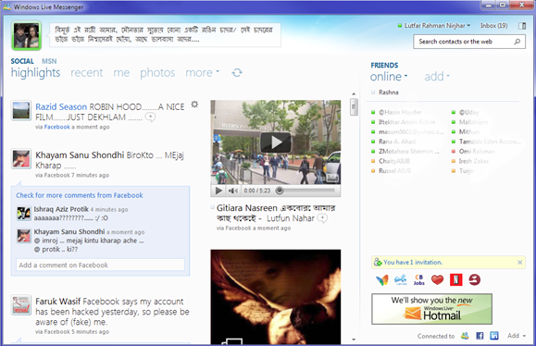This screenshot has width=536, height=346.
Task: Open the gear options on Razid Season's post
Action: click(194, 105)
